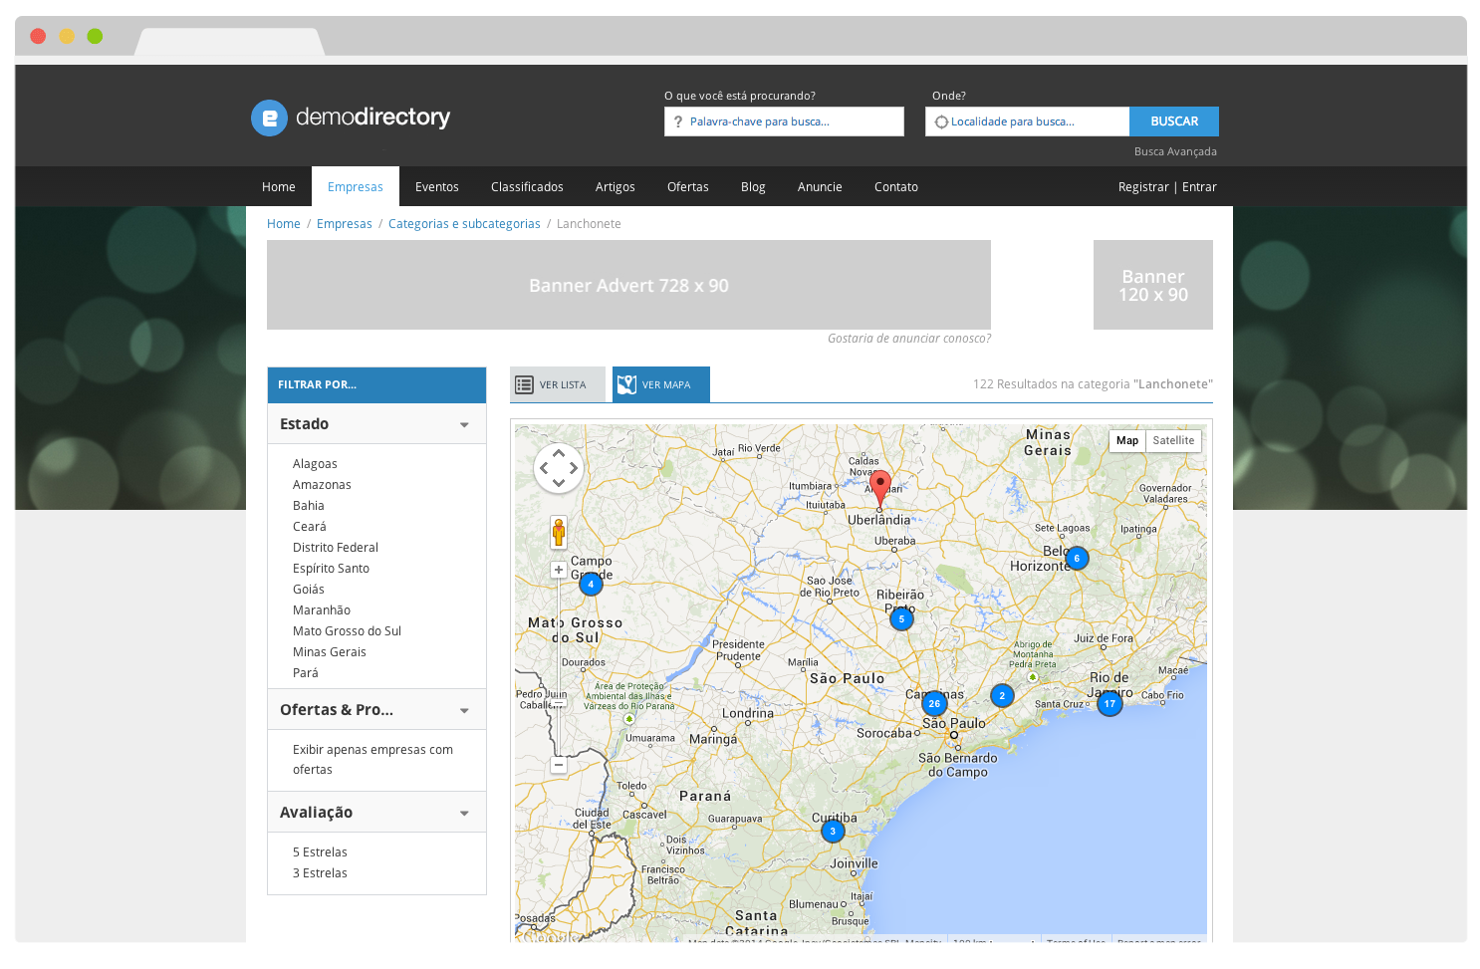Click Gostaria de anunciar conosco? link
The image size is (1480, 969).
909,339
